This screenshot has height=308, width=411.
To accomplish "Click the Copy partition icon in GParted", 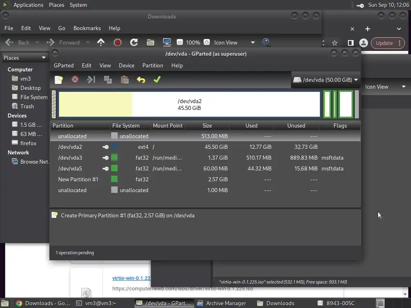I will (x=108, y=80).
